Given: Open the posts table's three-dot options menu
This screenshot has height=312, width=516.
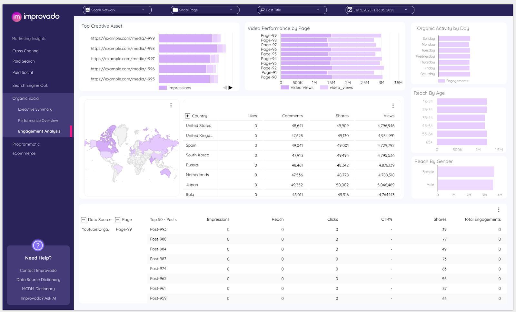Looking at the screenshot, I should (x=499, y=210).
